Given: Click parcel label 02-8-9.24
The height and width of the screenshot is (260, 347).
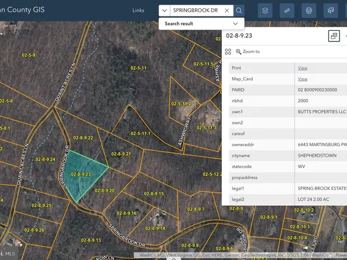Looking at the screenshot, I should 45,159.
